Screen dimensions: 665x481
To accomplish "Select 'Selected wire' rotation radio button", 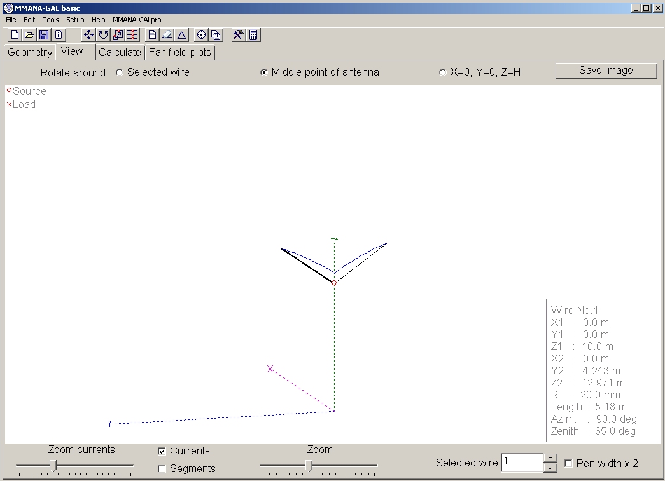I will tap(120, 72).
